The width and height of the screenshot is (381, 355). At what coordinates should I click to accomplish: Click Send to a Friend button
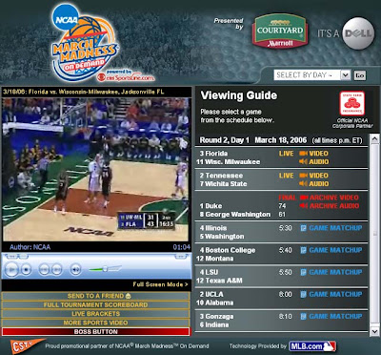[96, 296]
